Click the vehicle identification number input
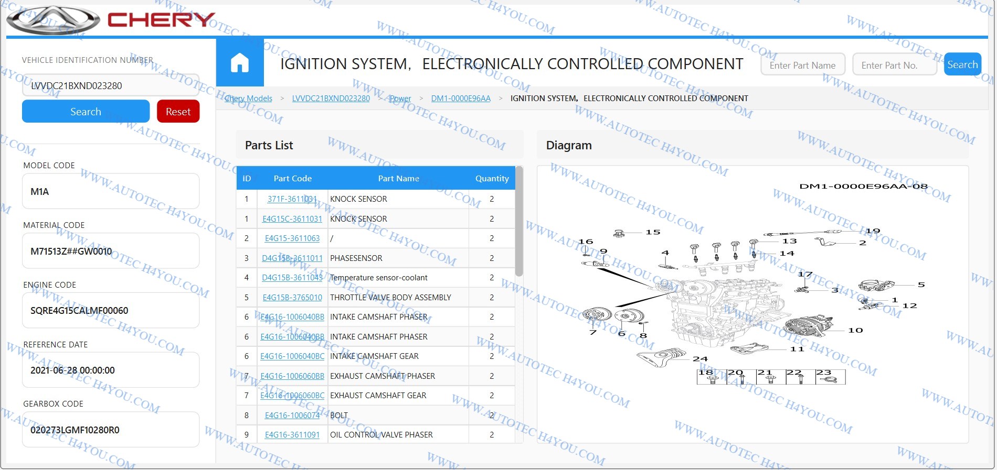 pyautogui.click(x=111, y=86)
